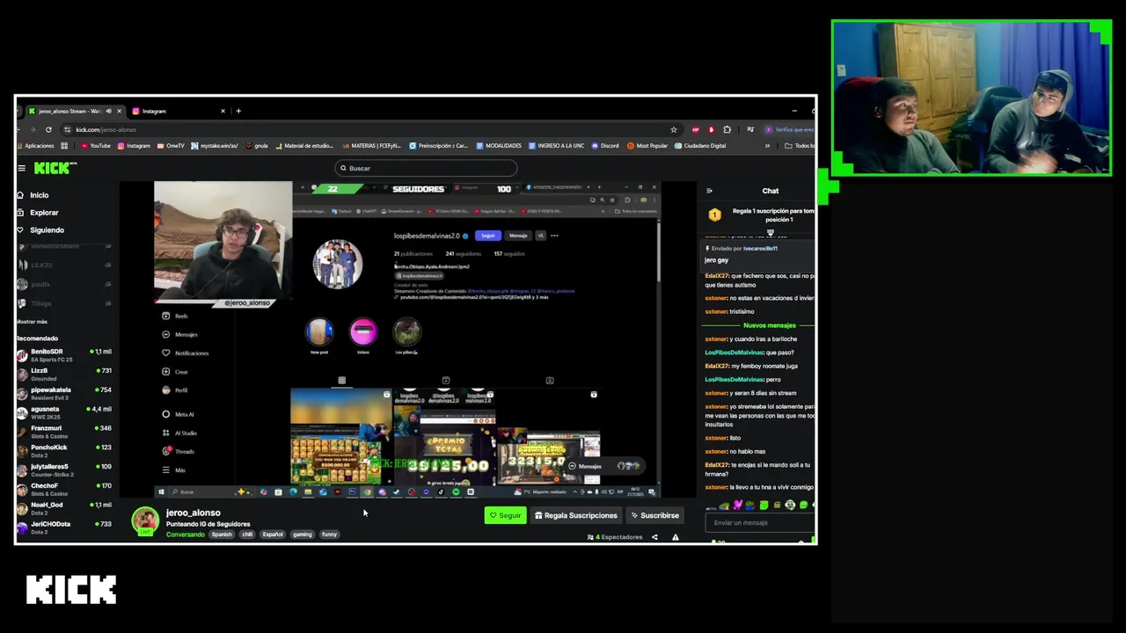Viewport: 1126px width, 633px height.
Task: Click Meta AI in the streamed Instagram sidebar
Action: coord(179,414)
